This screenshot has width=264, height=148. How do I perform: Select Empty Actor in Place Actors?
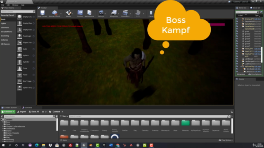[26, 17]
